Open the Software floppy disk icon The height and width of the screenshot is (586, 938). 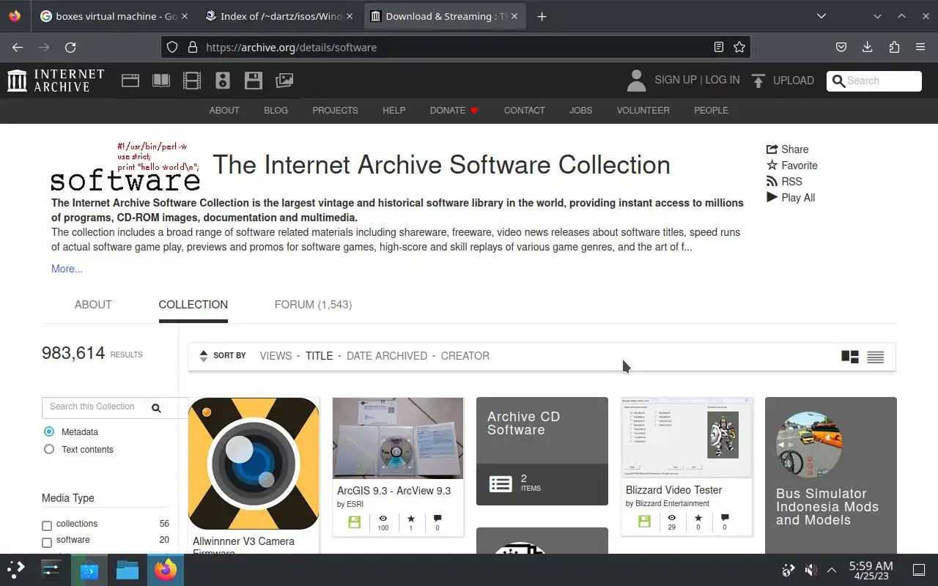(x=254, y=81)
